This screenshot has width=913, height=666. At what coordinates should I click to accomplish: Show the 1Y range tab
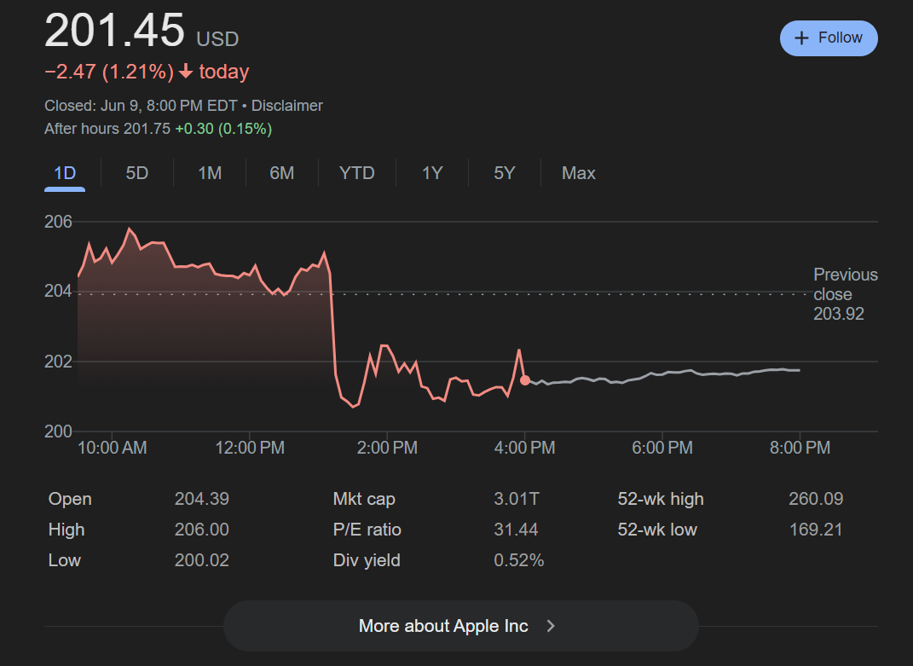click(x=432, y=173)
